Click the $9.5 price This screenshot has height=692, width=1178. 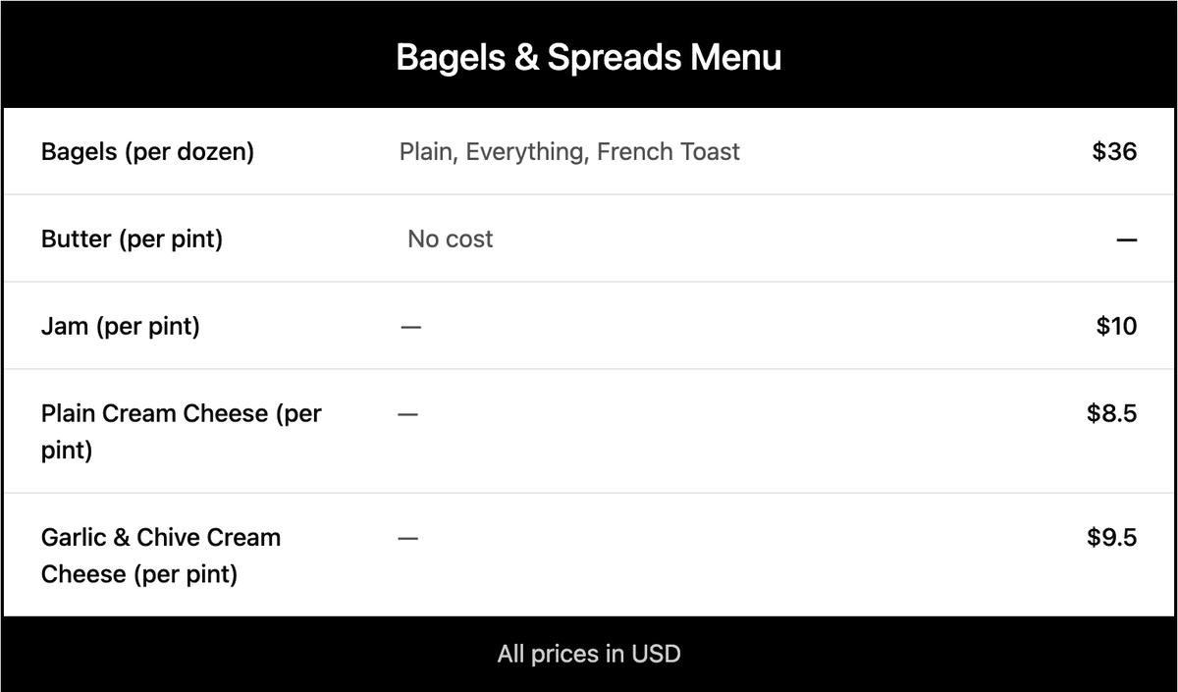(x=1111, y=537)
